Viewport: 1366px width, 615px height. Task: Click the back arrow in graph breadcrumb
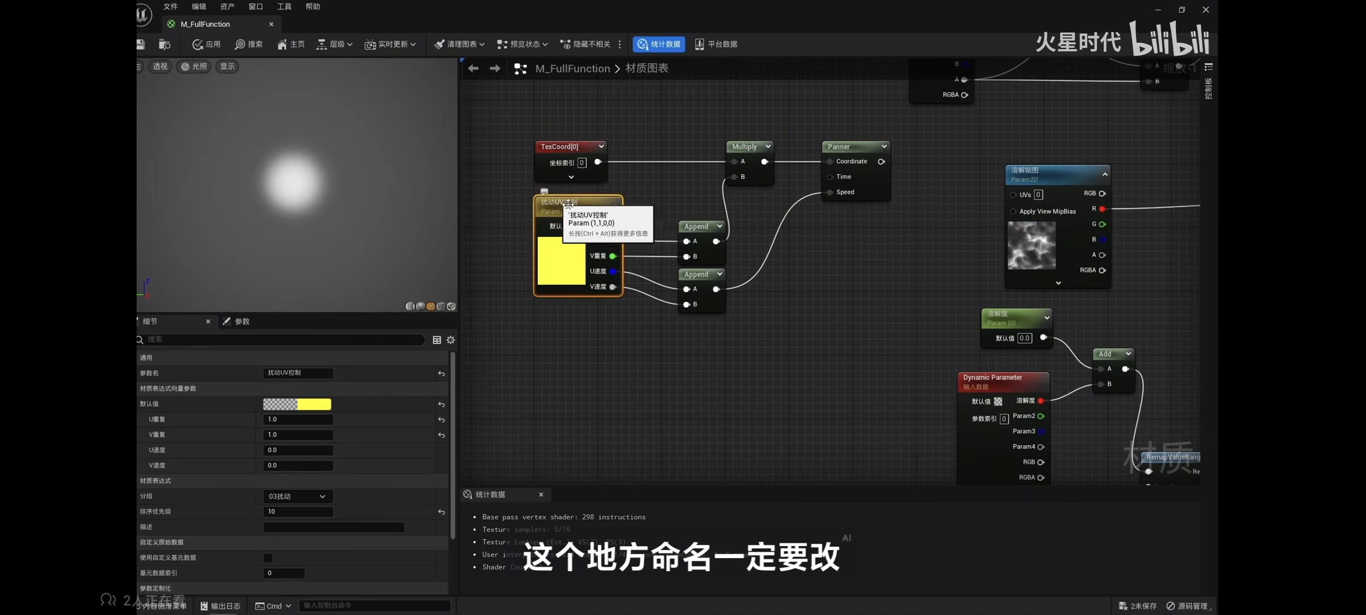point(473,68)
